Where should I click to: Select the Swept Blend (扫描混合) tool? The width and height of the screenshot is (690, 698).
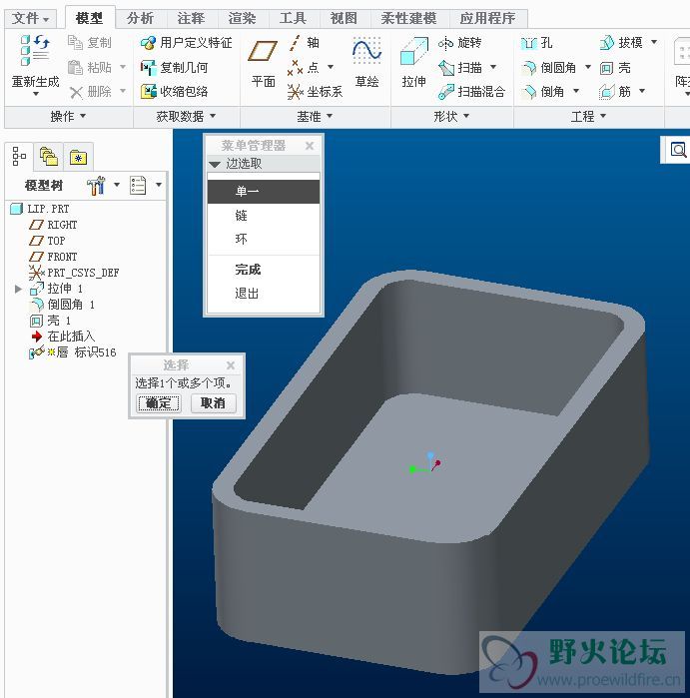pyautogui.click(x=472, y=91)
